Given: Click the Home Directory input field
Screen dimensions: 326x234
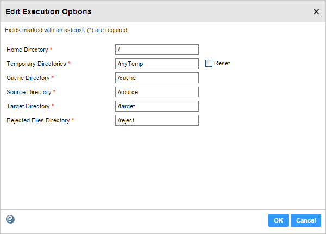Looking at the screenshot, I should (x=157, y=50).
